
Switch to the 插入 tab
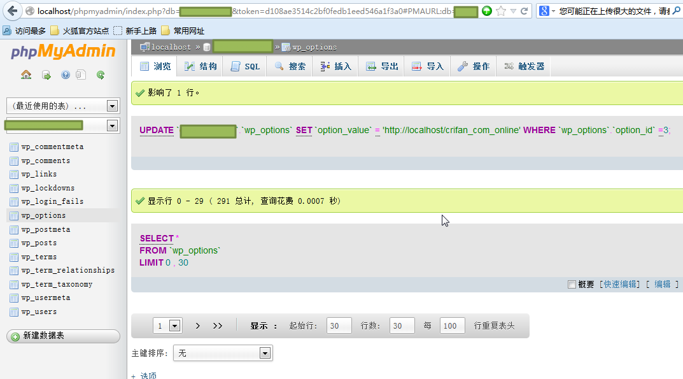tap(336, 66)
